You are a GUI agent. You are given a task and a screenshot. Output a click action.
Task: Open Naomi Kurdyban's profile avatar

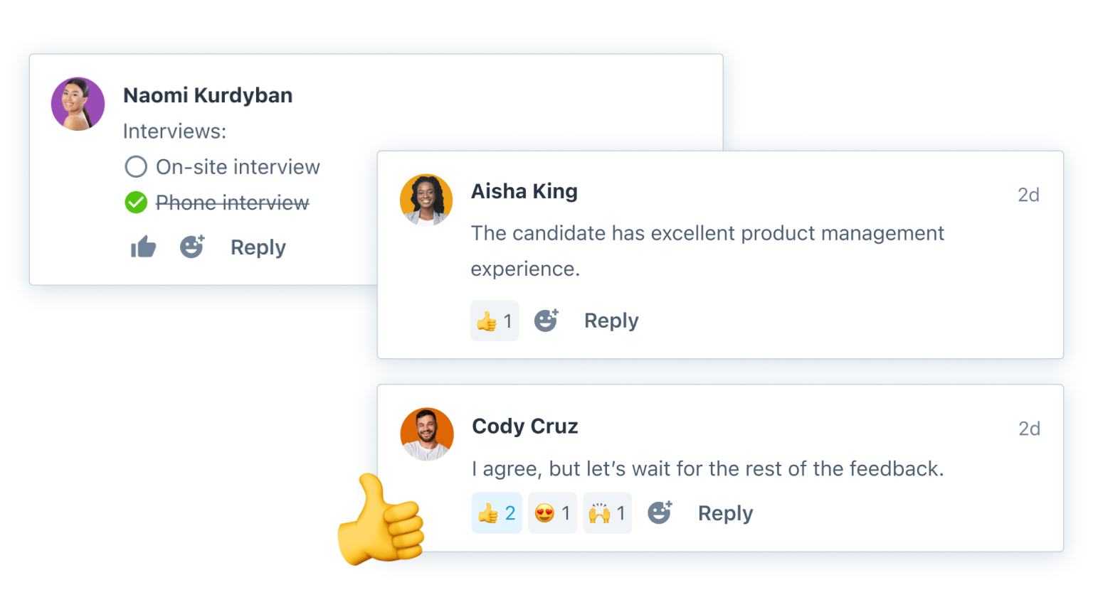tap(78, 104)
